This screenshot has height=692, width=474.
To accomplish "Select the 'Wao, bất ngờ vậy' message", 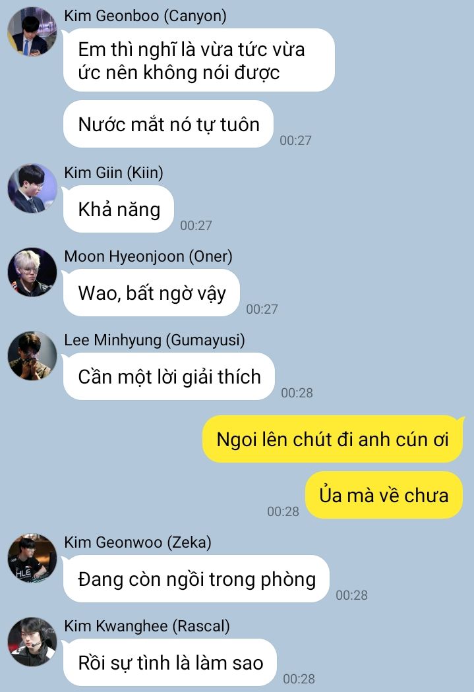I will tap(152, 293).
